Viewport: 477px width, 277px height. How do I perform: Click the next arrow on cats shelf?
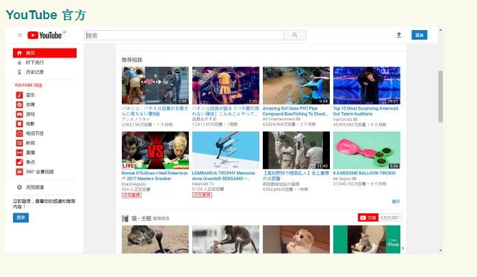[403, 248]
